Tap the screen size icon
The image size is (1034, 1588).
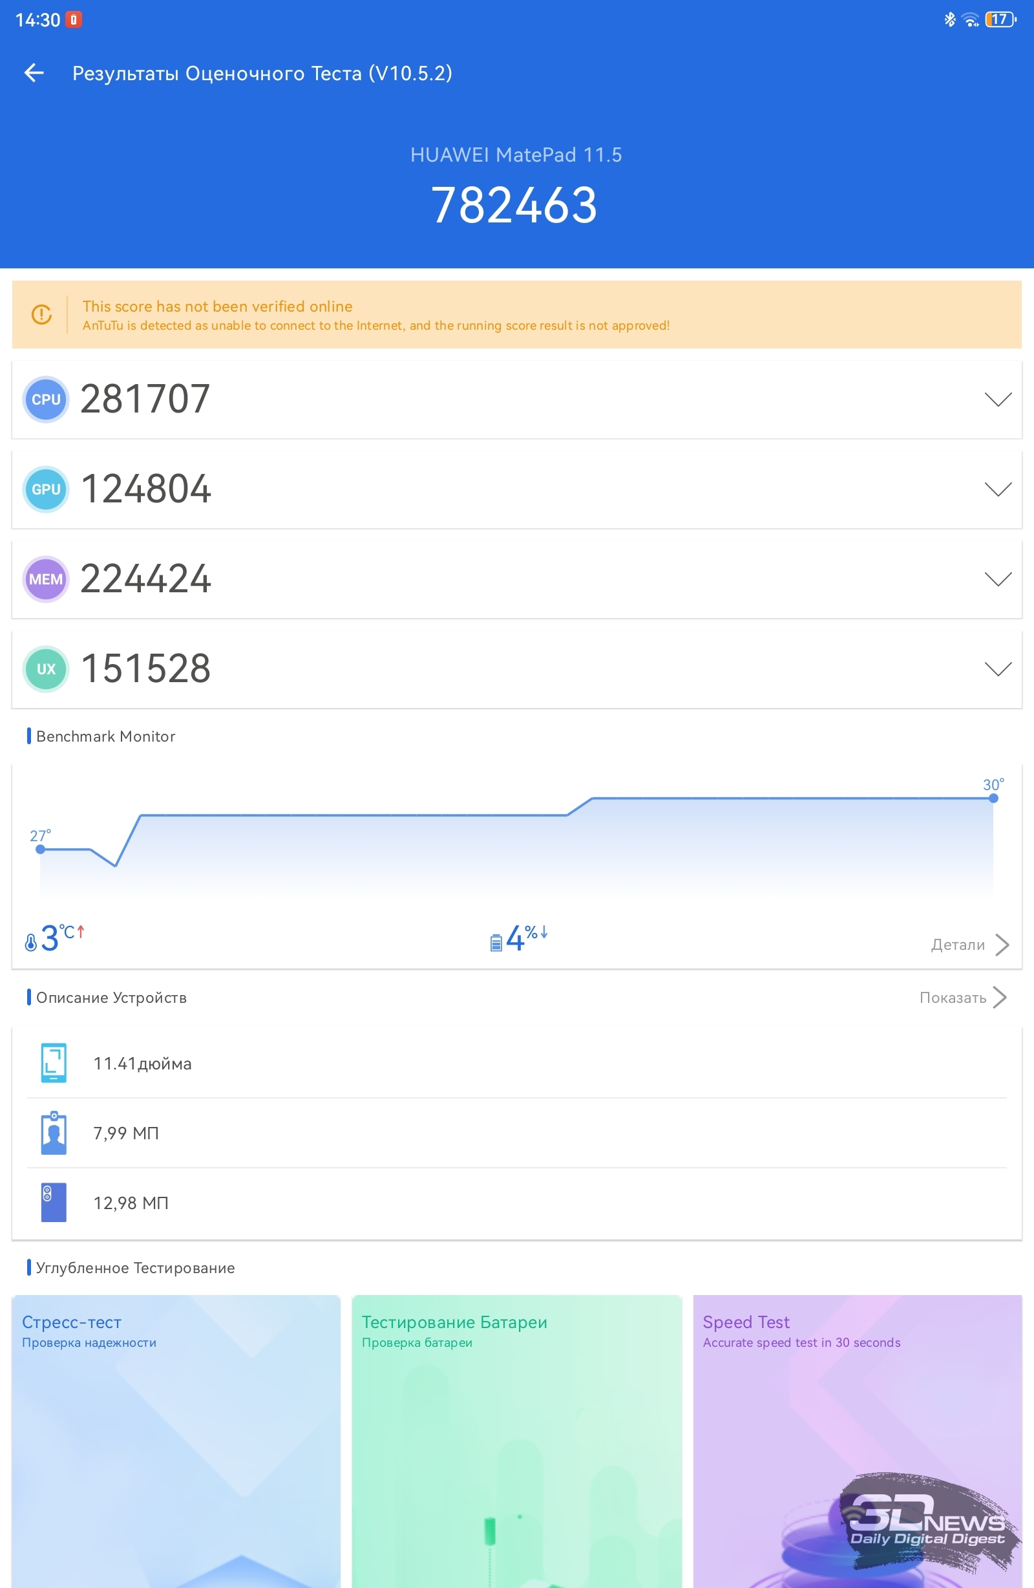click(54, 1063)
